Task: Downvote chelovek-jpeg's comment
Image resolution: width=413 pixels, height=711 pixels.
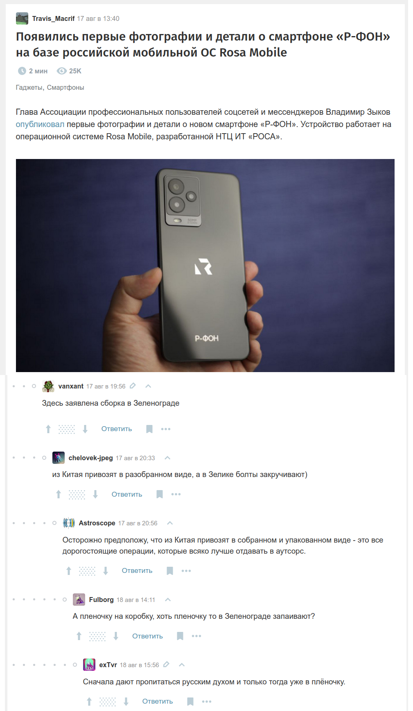Action: [x=95, y=494]
